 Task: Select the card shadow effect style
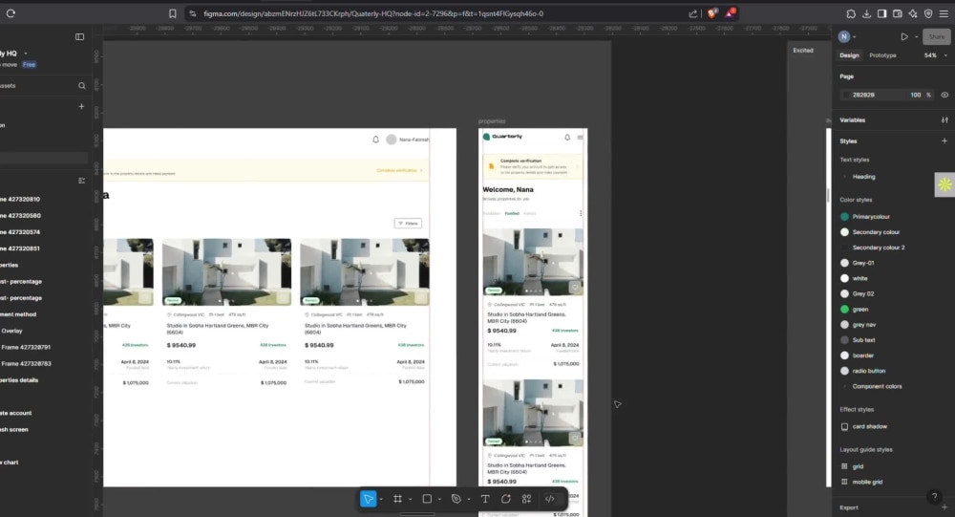point(870,427)
